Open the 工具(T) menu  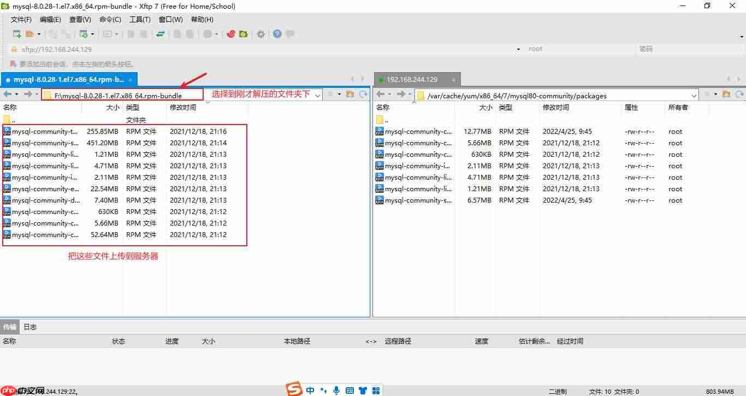click(x=140, y=19)
